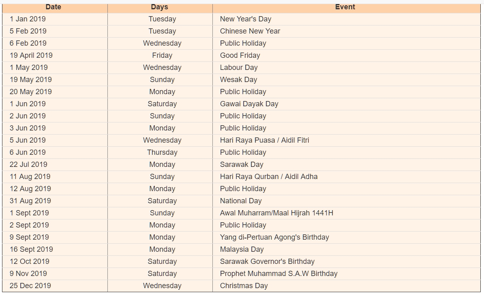Screen dimensions: 484x295
Task: Select the New Year's Day event cell
Action: pyautogui.click(x=246, y=19)
